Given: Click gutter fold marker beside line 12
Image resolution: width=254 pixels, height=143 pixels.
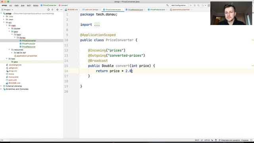Looking at the screenshot, I should pyautogui.click(x=79, y=50).
